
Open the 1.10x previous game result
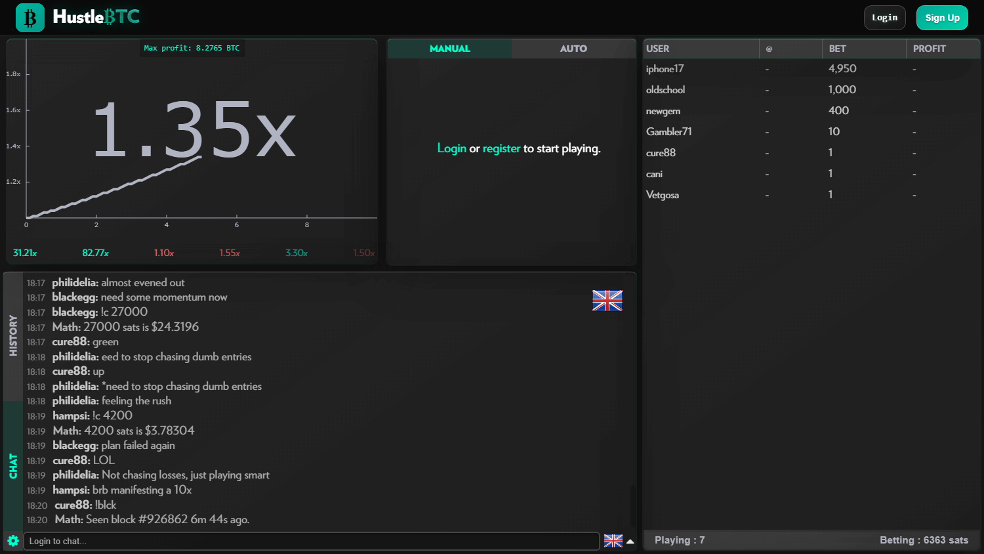click(x=163, y=253)
